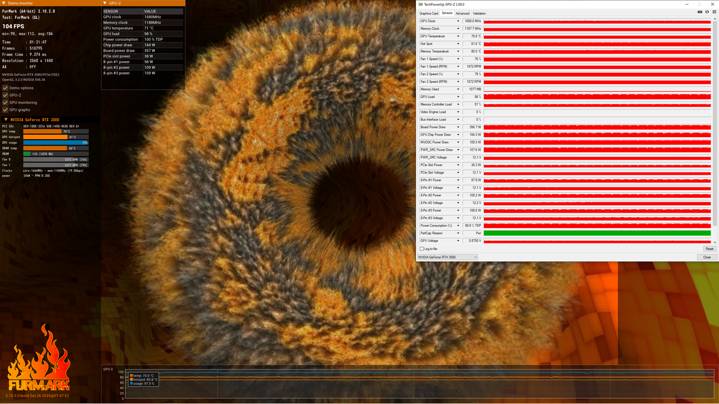Image resolution: width=719 pixels, height=404 pixels.
Task: Click the GPU temp bar in FurMark monitor
Action: [56, 132]
